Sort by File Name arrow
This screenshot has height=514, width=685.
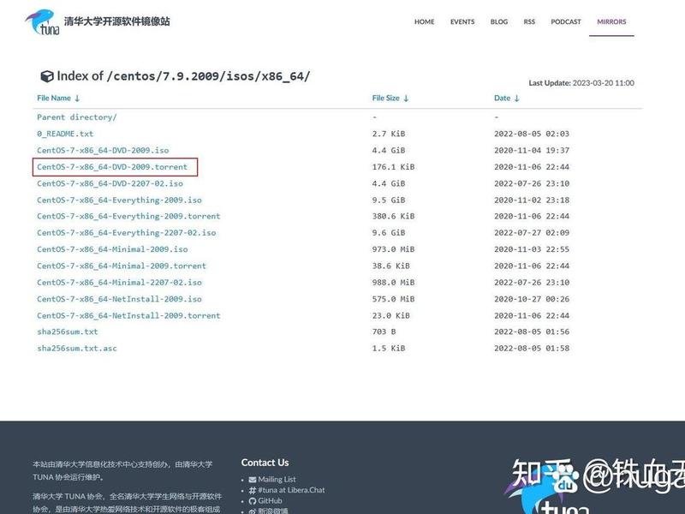pos(77,99)
